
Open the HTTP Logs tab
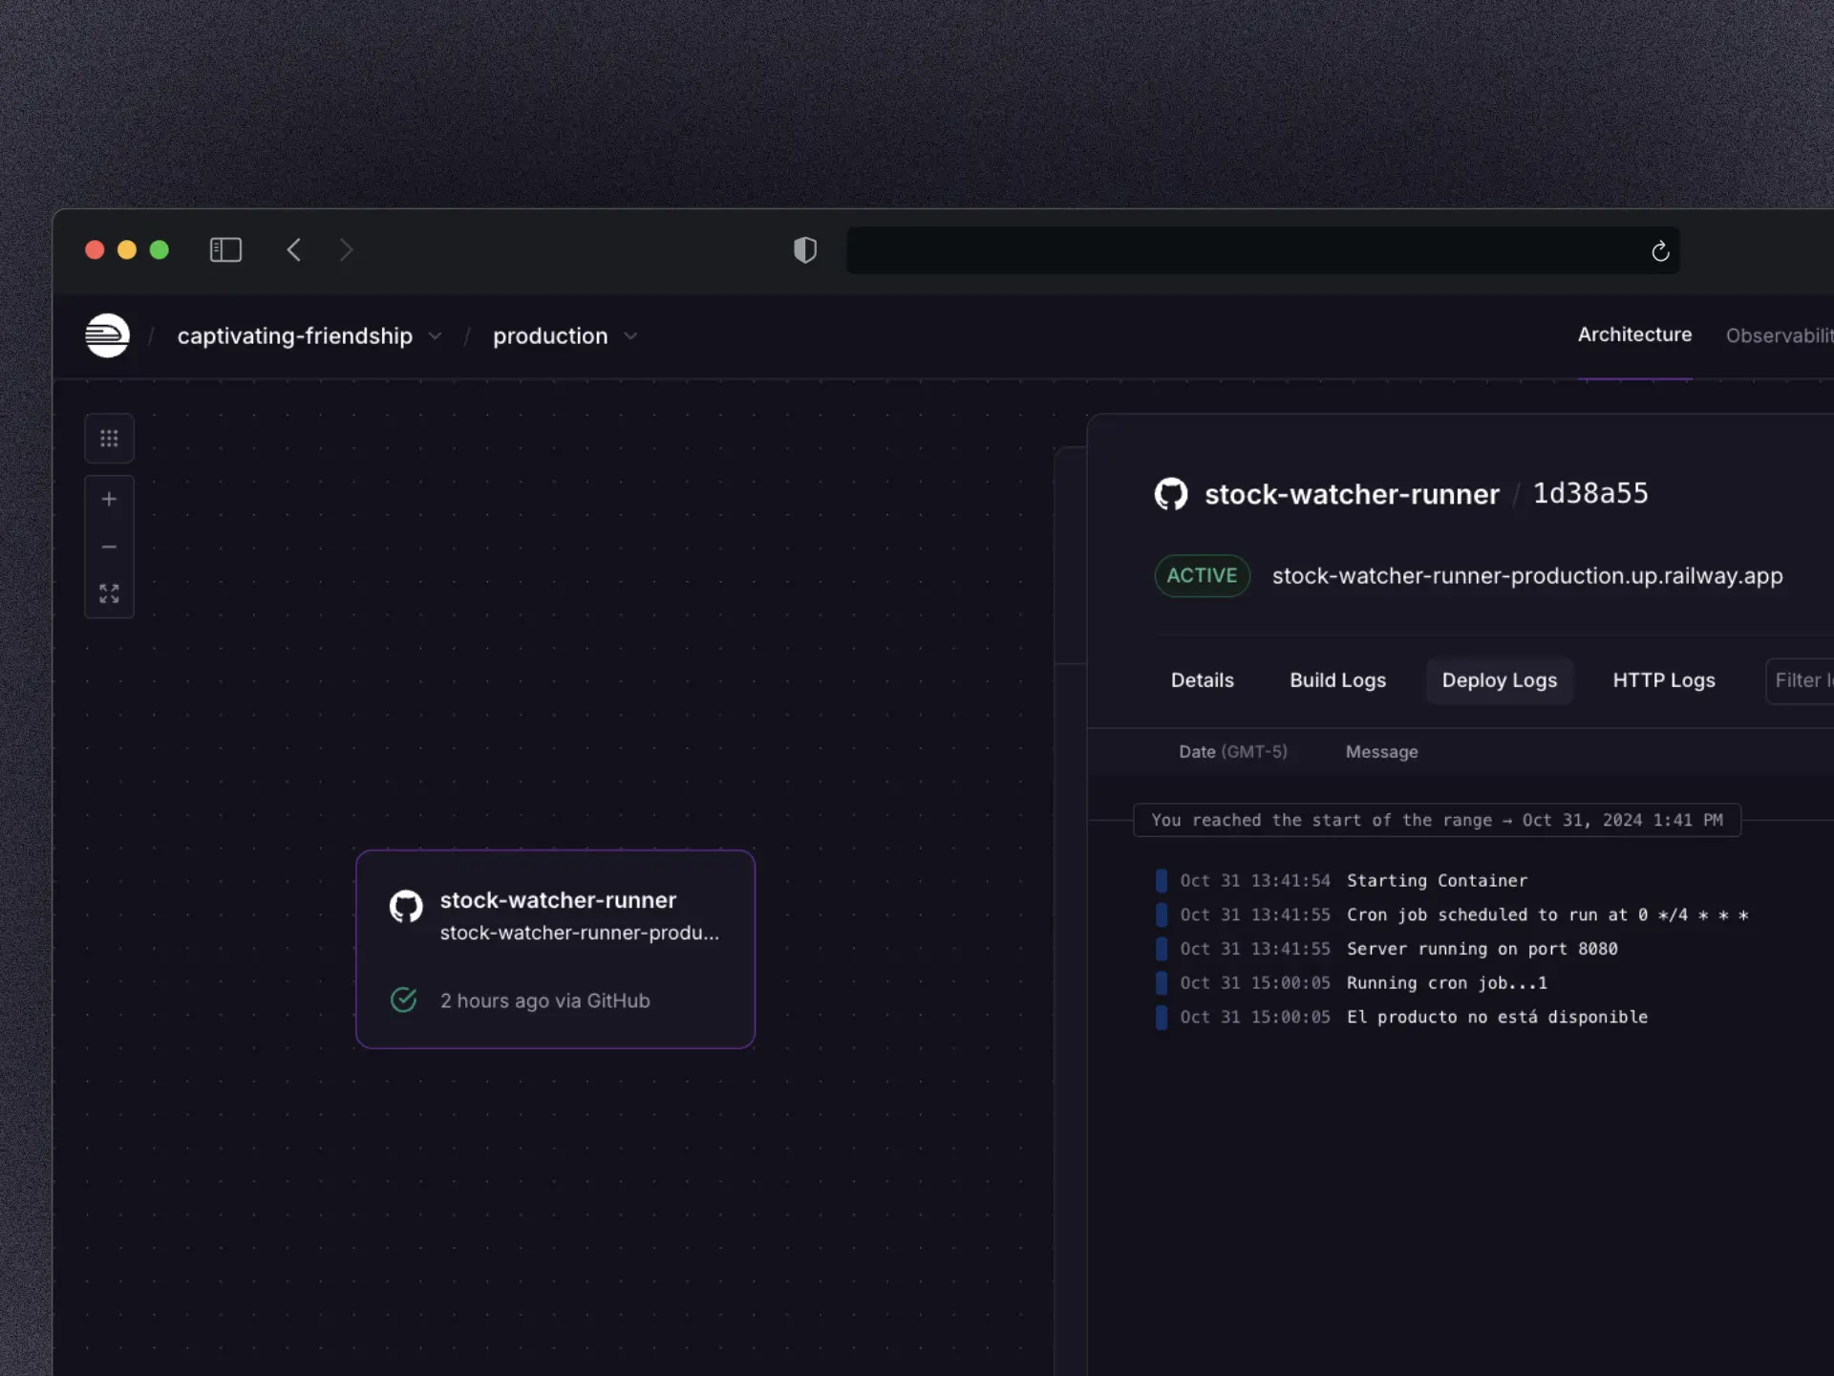click(1664, 680)
